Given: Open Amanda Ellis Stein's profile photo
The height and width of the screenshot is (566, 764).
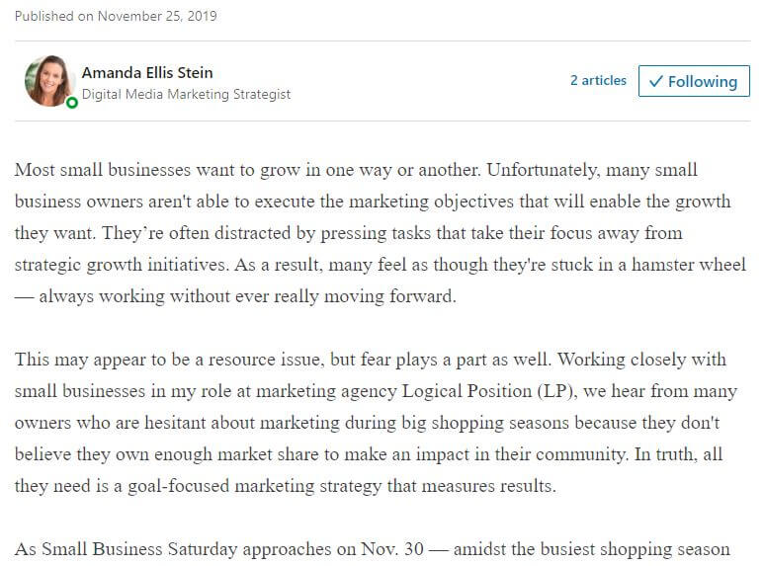Looking at the screenshot, I should 47,80.
